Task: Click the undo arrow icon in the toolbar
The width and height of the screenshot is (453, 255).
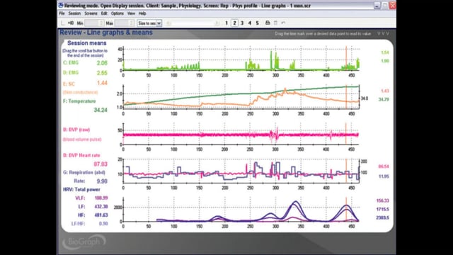Action: coord(283,23)
